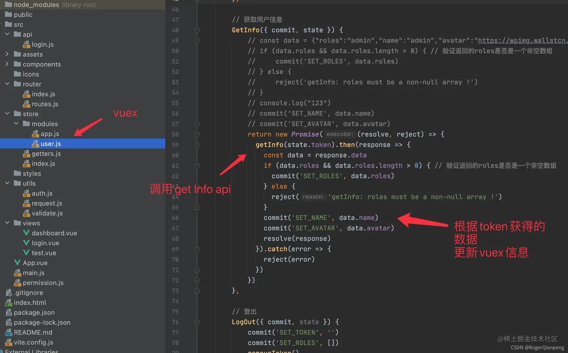568x353 pixels.
Task: Click the auth.js file icon
Action: coord(26,193)
